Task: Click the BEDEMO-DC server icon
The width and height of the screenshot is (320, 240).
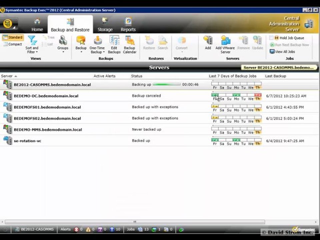Action: point(8,96)
